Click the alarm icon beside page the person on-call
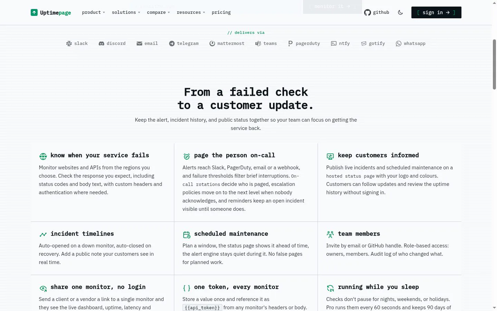Image resolution: width=497 pixels, height=311 pixels. (187, 157)
